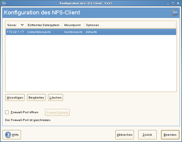Click the /root/projects mountpoint cell
Viewport: 182px width, 142px height.
click(73, 32)
